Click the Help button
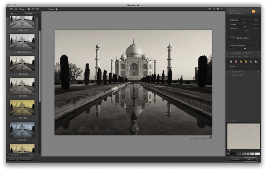267x171 pixels. pyautogui.click(x=12, y=160)
